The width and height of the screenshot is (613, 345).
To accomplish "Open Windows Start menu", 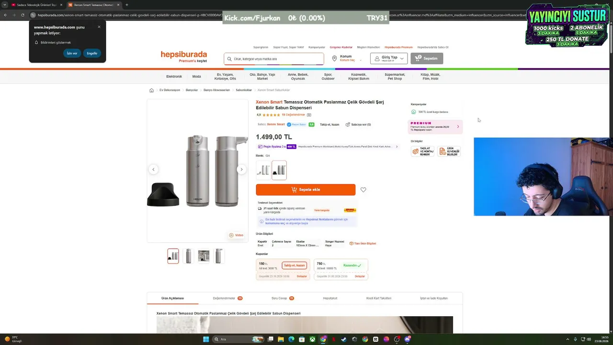I will tap(206, 339).
